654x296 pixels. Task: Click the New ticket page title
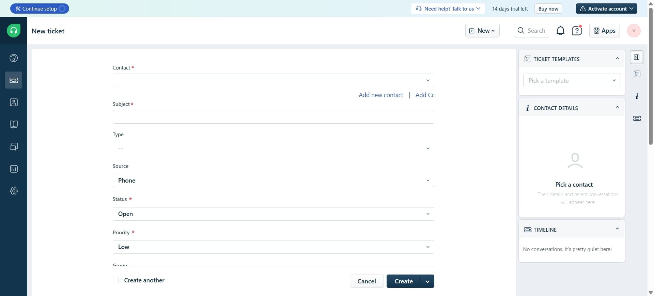[x=48, y=31]
